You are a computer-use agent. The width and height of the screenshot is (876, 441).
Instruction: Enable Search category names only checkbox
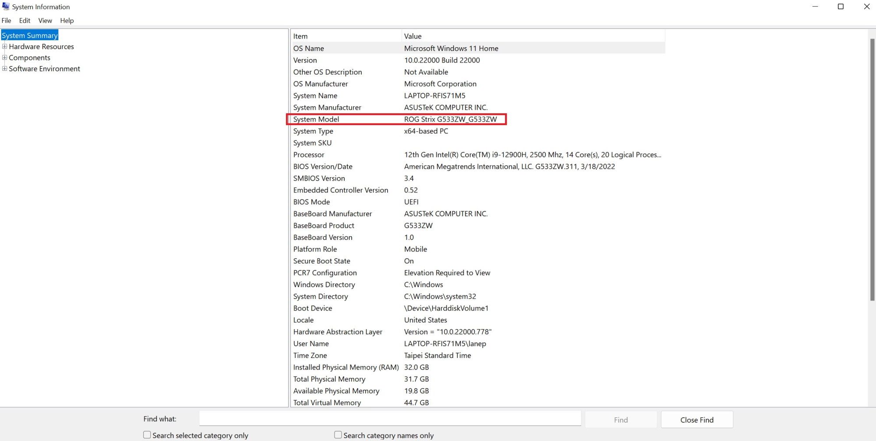pyautogui.click(x=338, y=435)
